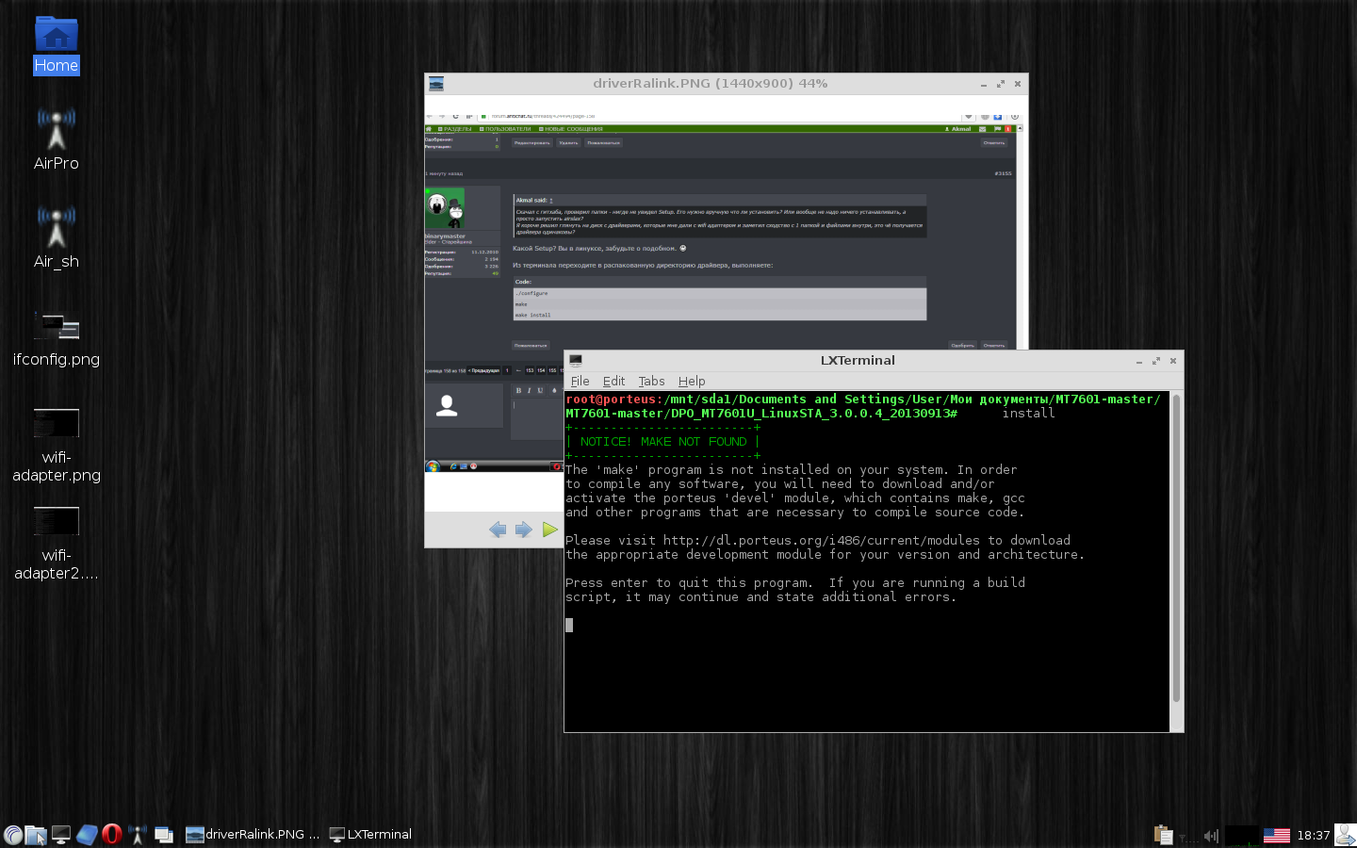Image resolution: width=1357 pixels, height=848 pixels.
Task: Open the Home folder desktop icon
Action: tap(57, 45)
